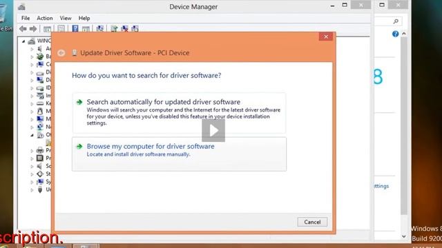
Task: Open the Action menu
Action: click(44, 18)
